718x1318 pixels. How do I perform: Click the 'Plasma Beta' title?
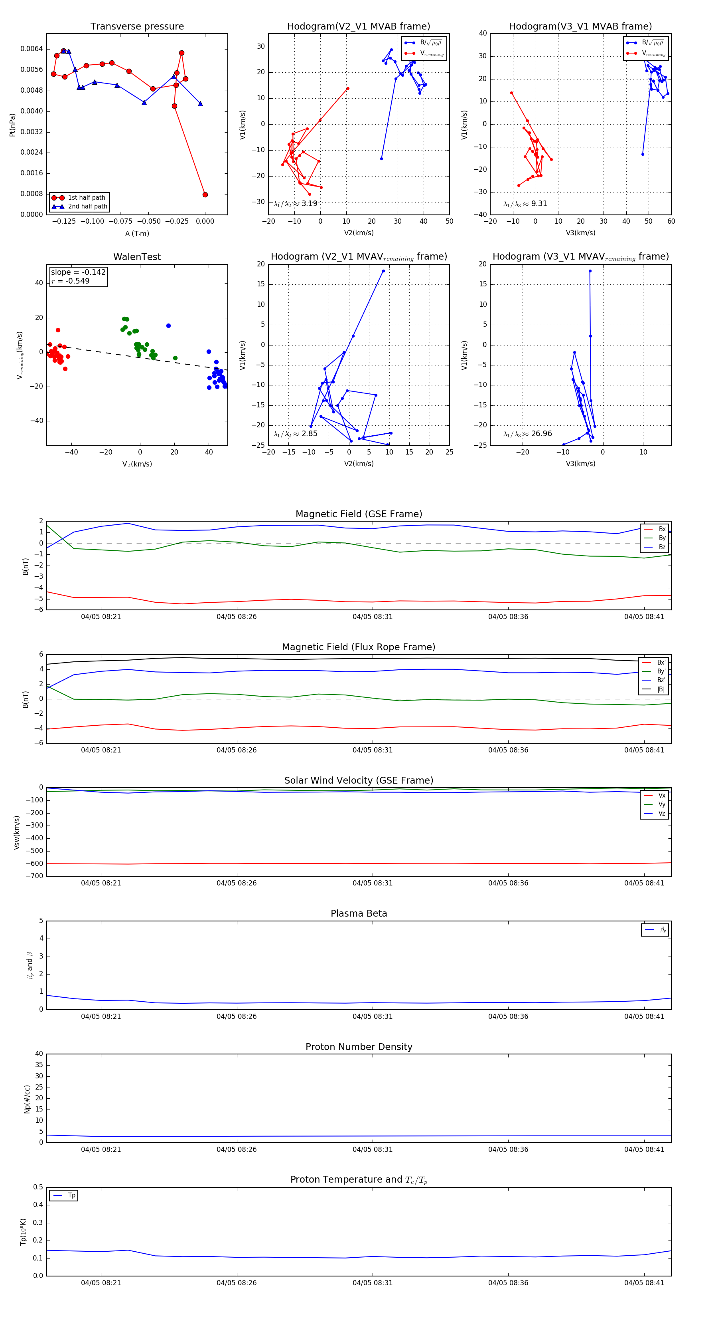click(359, 913)
